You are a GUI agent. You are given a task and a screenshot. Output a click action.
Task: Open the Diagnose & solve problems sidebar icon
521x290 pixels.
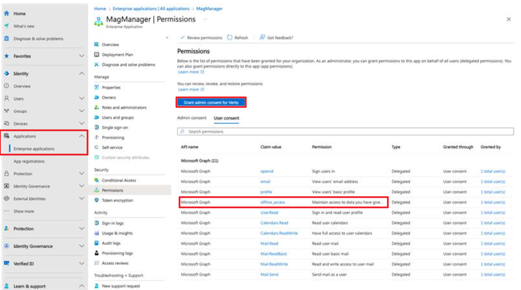pos(7,39)
